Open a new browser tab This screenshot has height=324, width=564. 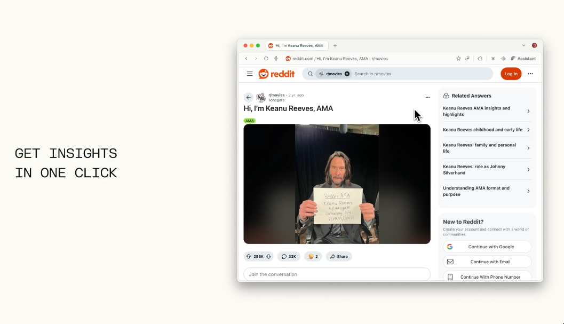tap(335, 46)
